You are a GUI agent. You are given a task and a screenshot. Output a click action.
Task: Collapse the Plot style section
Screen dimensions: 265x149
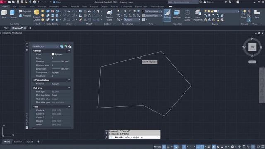tap(69, 88)
